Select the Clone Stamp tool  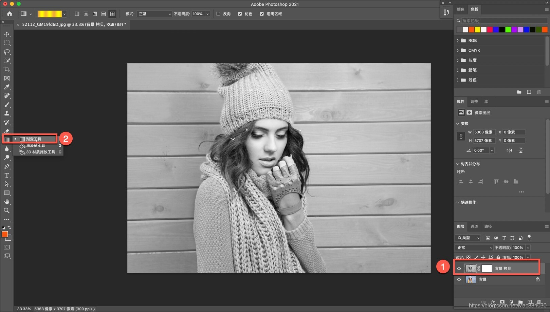(x=7, y=114)
